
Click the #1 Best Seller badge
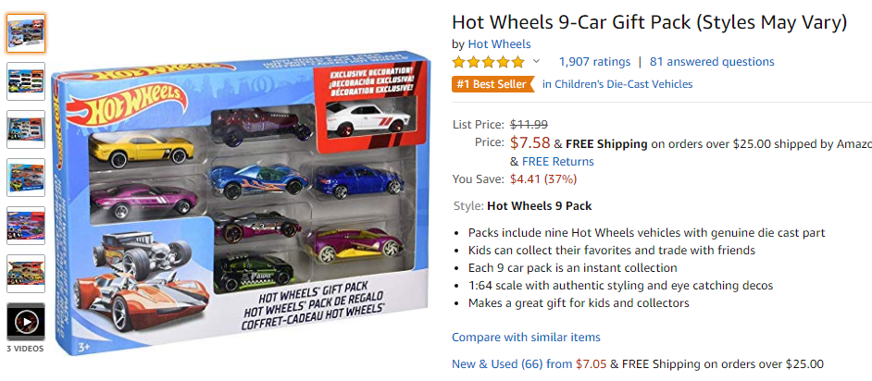pyautogui.click(x=492, y=84)
